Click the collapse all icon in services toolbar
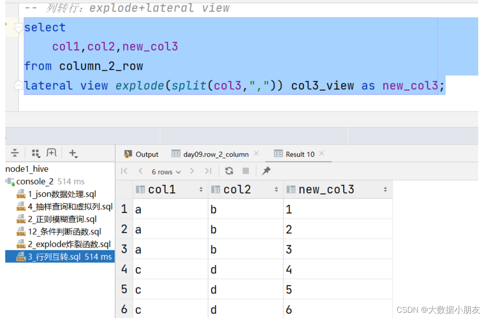Image resolution: width=487 pixels, height=318 pixels. coord(15,153)
